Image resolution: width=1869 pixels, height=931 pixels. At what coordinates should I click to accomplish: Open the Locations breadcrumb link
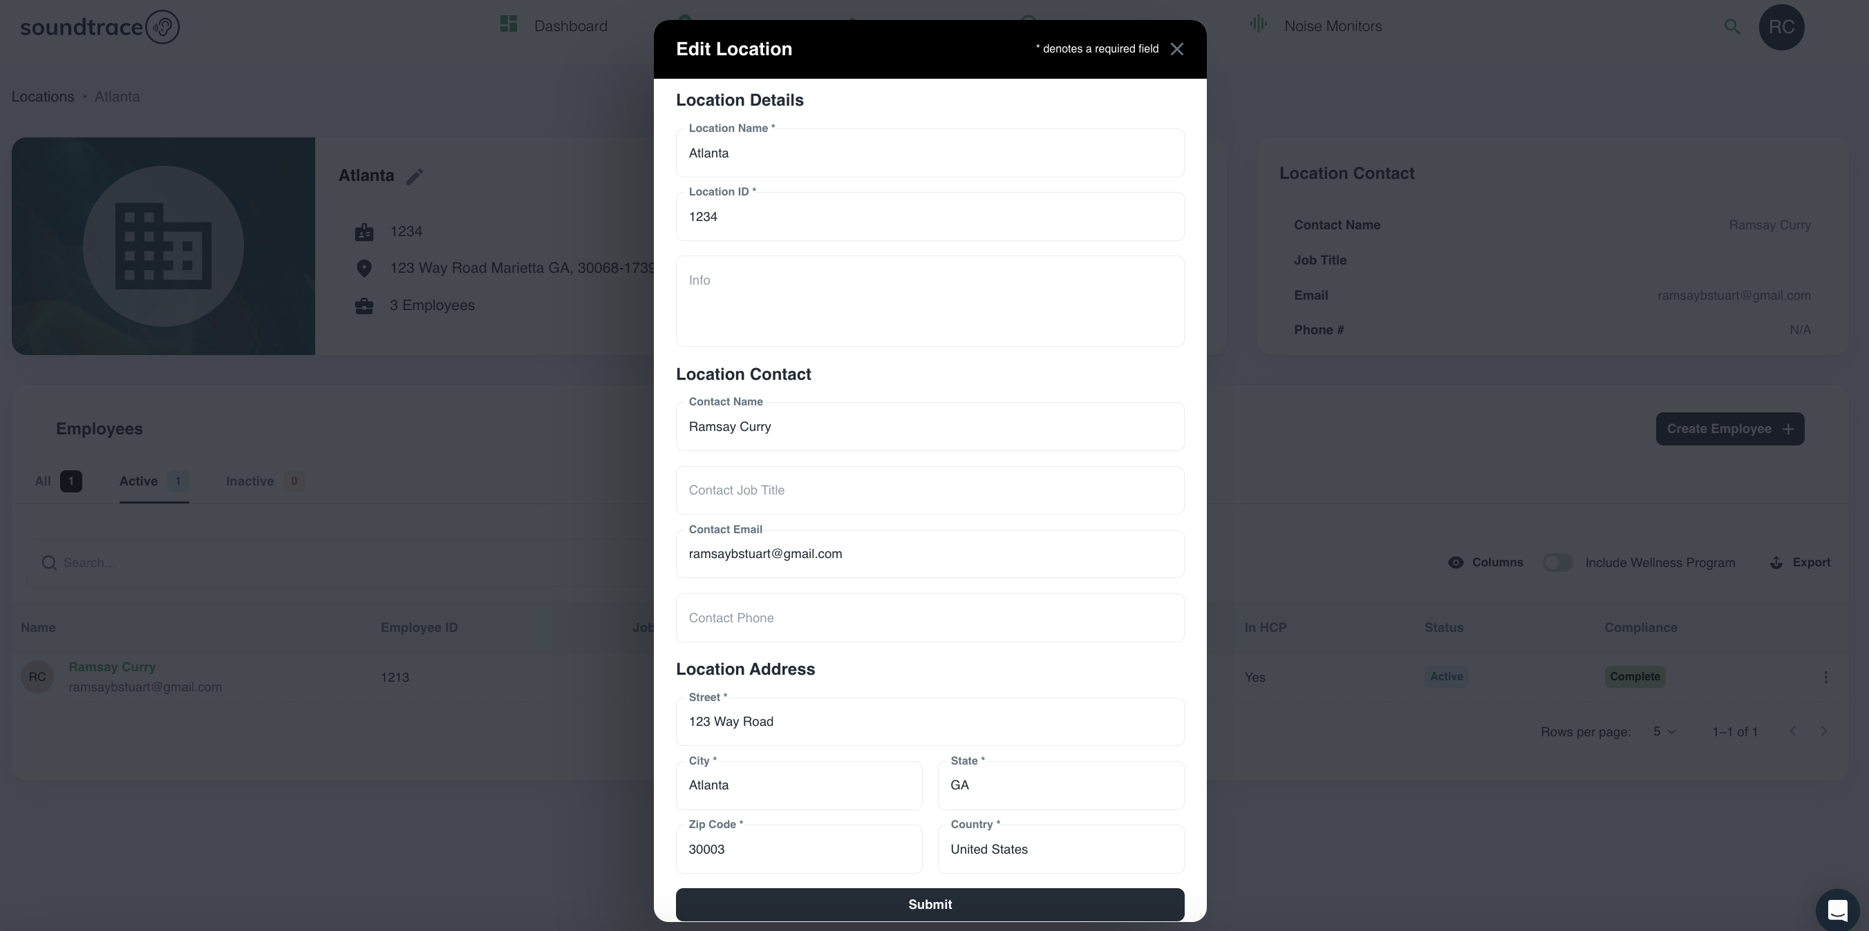point(43,97)
